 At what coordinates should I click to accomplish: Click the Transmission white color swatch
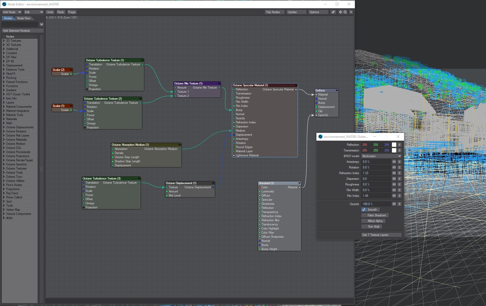[394, 150]
